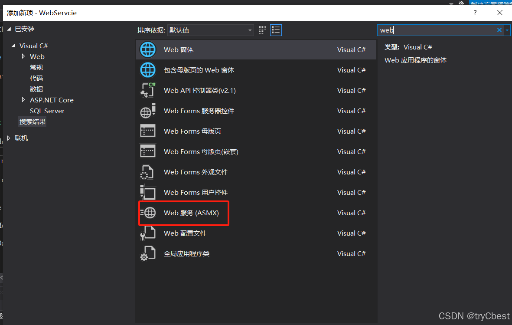
Task: Click the 联机 label
Action: click(21, 138)
